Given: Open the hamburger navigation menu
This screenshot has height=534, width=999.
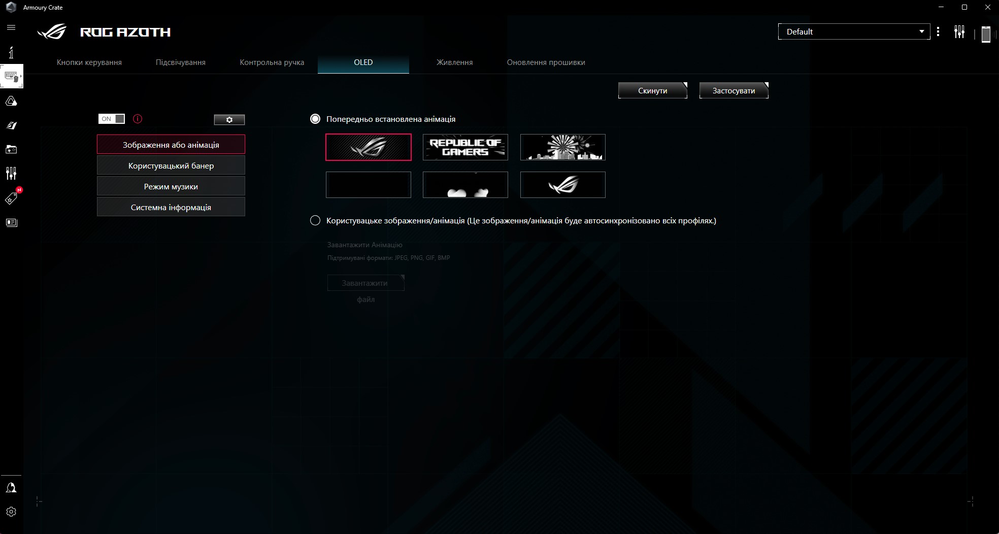Looking at the screenshot, I should (11, 27).
